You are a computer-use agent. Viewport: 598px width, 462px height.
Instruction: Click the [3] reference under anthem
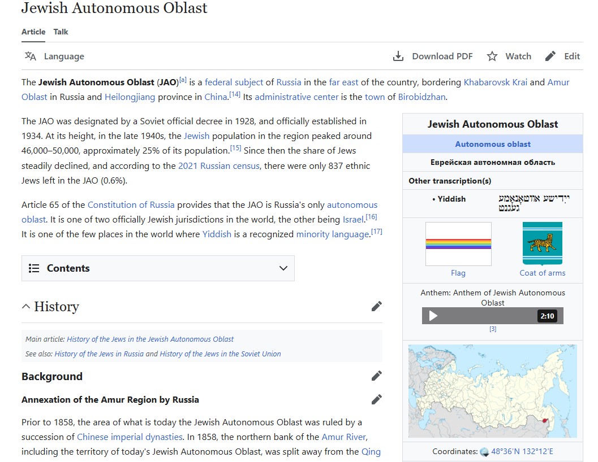click(493, 329)
